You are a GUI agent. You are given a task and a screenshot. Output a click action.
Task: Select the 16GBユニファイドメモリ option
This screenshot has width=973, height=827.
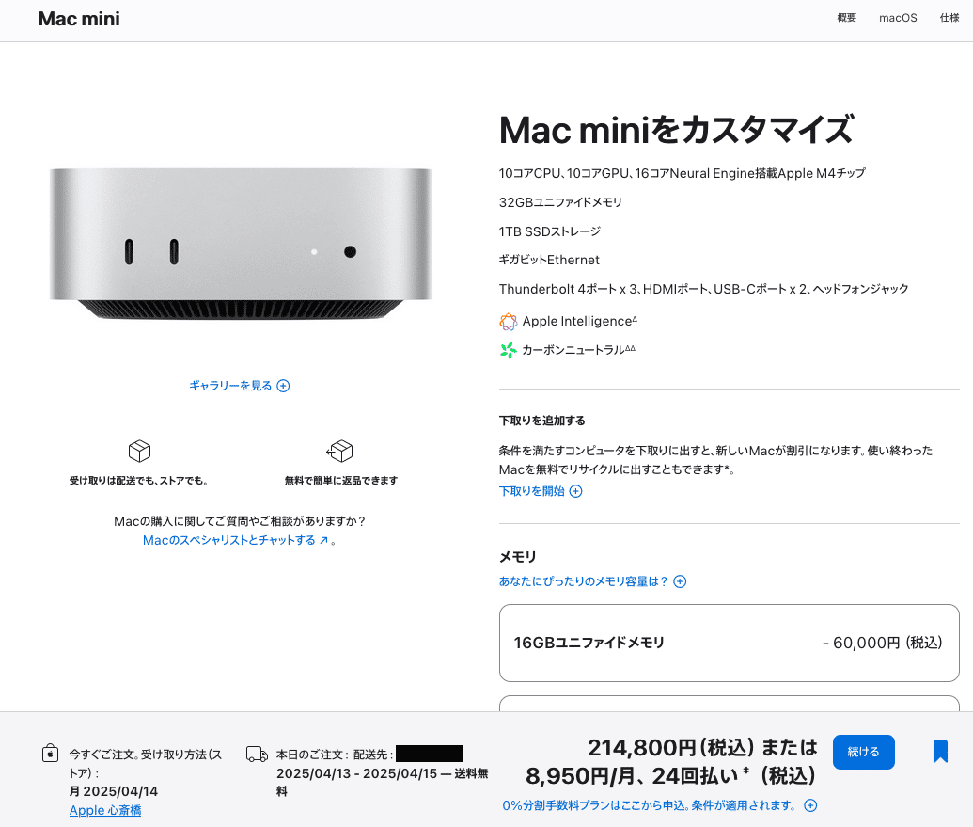point(730,643)
